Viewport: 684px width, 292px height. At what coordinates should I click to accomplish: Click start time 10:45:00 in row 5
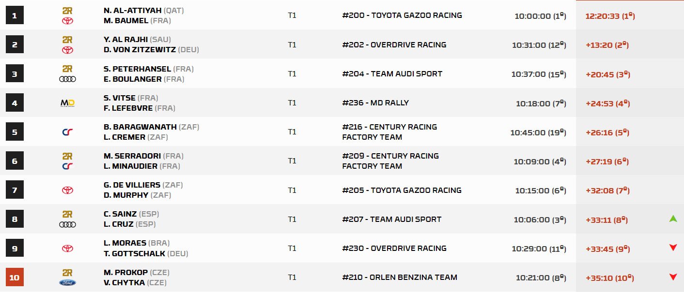click(528, 132)
